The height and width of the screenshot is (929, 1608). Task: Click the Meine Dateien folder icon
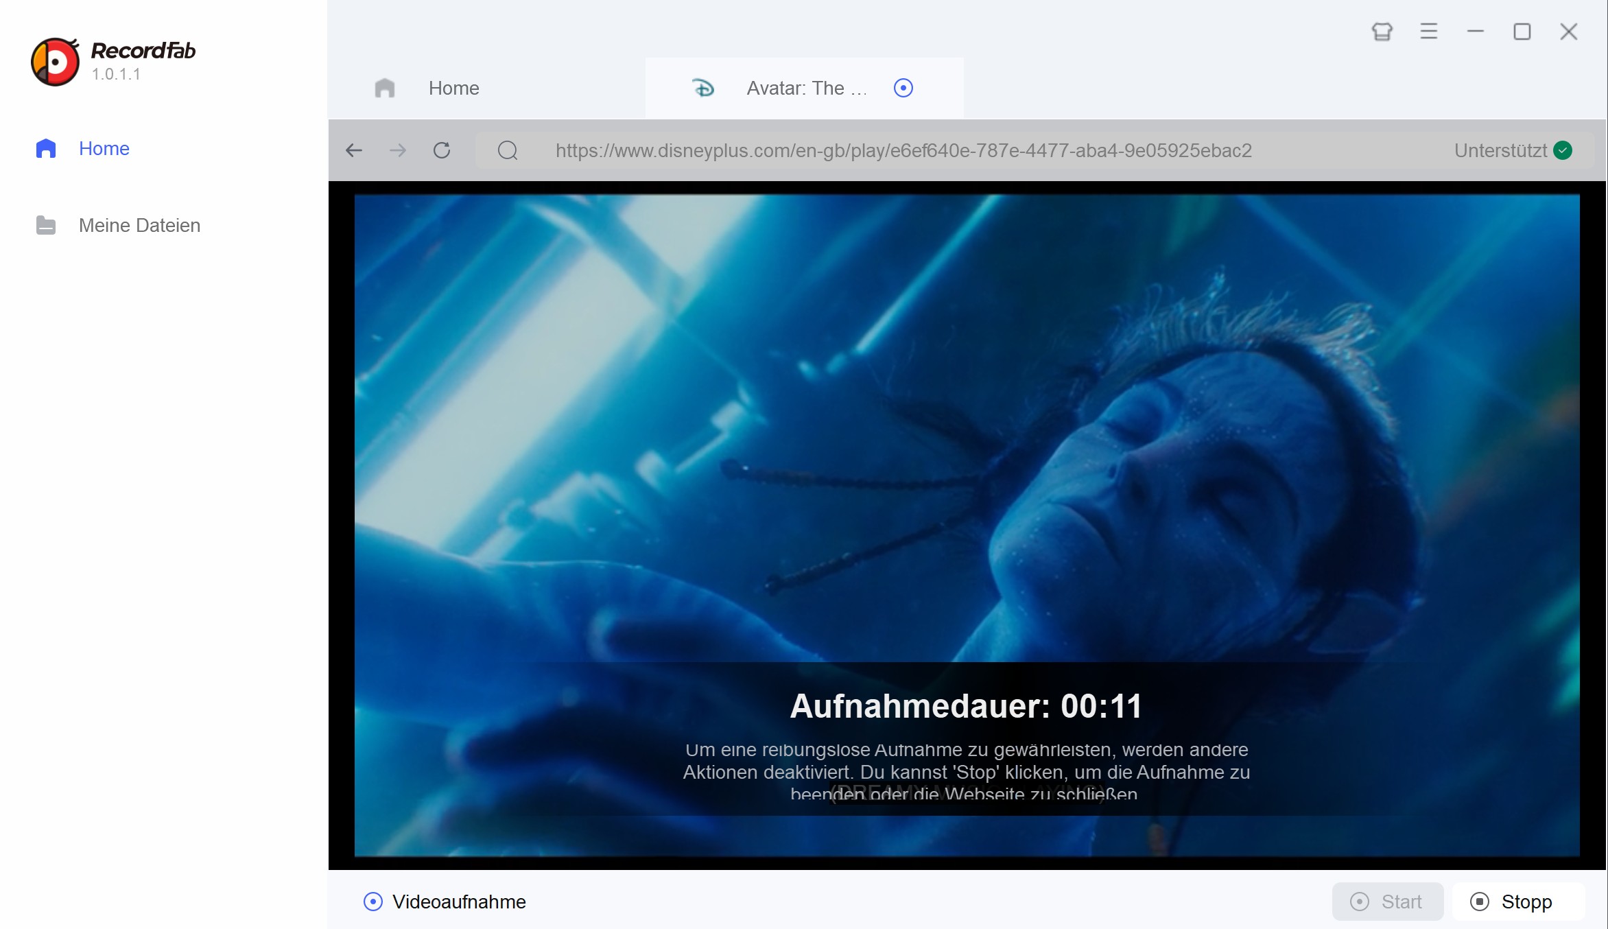coord(46,225)
